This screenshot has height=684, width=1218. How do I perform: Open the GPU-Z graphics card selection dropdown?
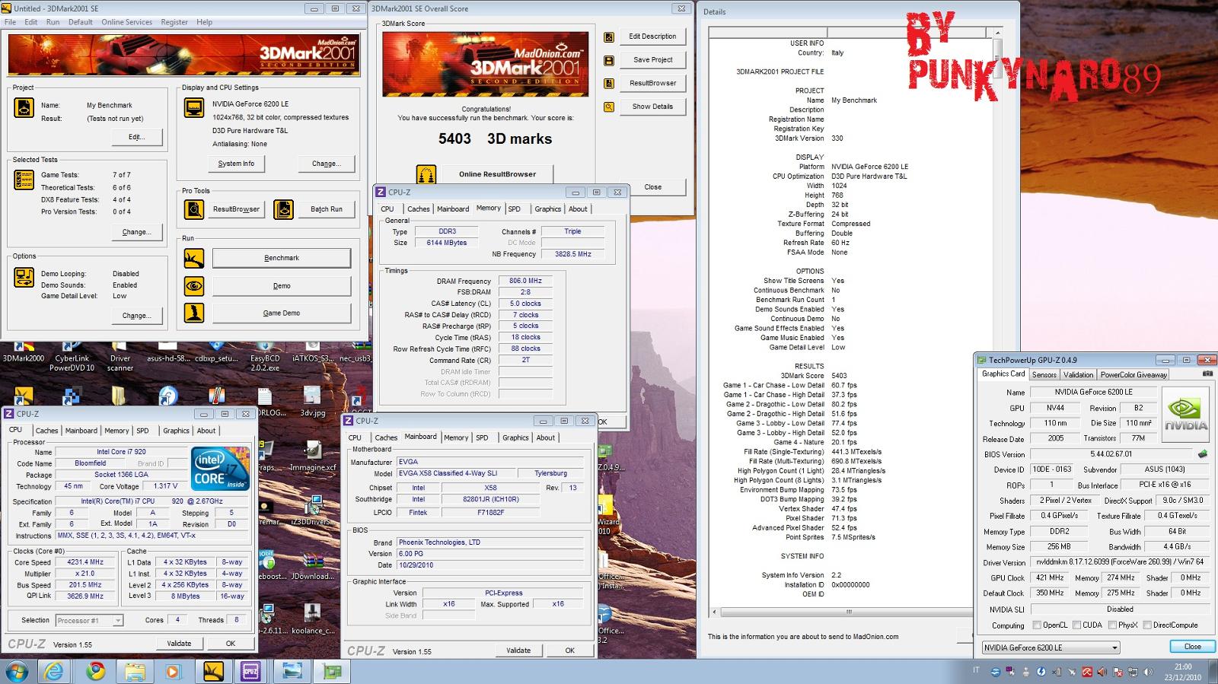[x=1050, y=647]
